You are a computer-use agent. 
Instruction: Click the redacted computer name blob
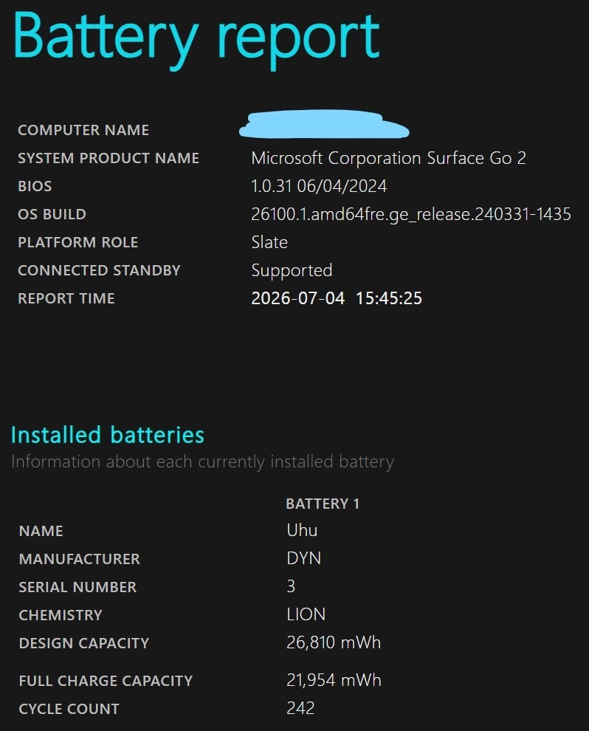click(324, 125)
